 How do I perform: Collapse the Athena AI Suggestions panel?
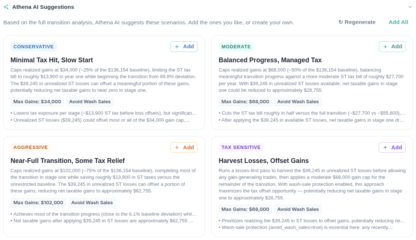410,7
